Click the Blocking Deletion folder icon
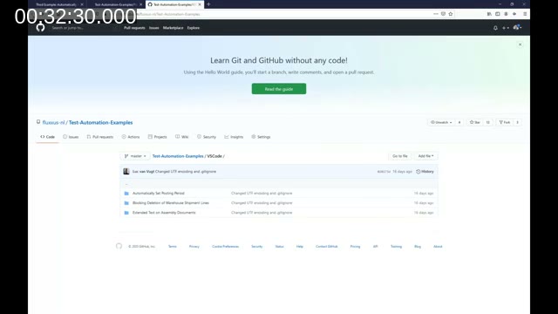The height and width of the screenshot is (314, 558). tap(126, 203)
